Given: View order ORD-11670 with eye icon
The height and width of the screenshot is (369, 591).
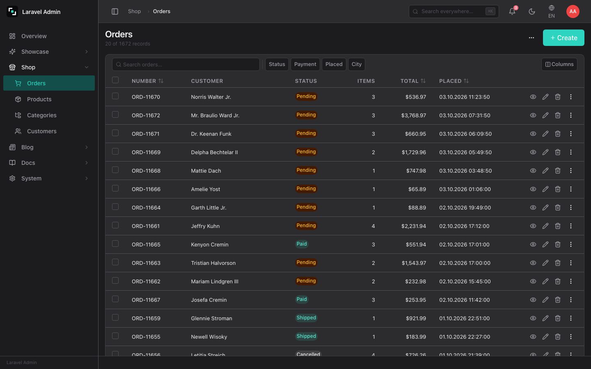Looking at the screenshot, I should [x=533, y=97].
